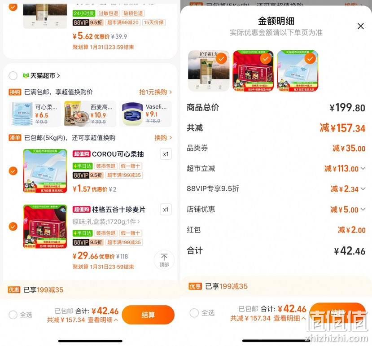372x346 pixels.
Task: Tap the 优惠 badge beside 已享199减35
Action: click(x=14, y=290)
